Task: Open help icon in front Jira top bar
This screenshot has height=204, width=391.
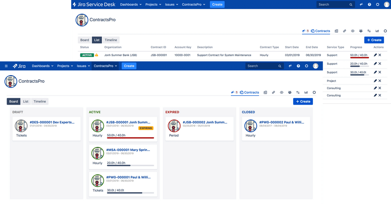Action: (x=298, y=66)
